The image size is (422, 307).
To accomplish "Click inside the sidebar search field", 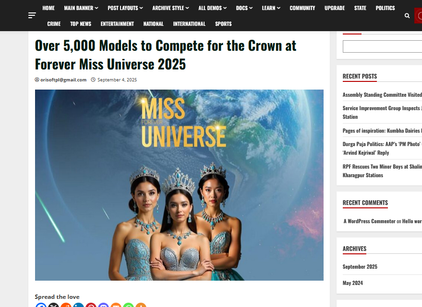I will pyautogui.click(x=383, y=46).
